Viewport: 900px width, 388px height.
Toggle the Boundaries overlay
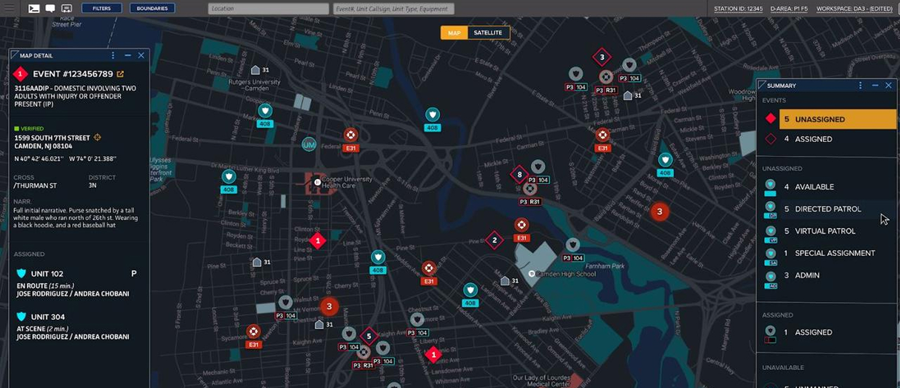click(x=152, y=8)
